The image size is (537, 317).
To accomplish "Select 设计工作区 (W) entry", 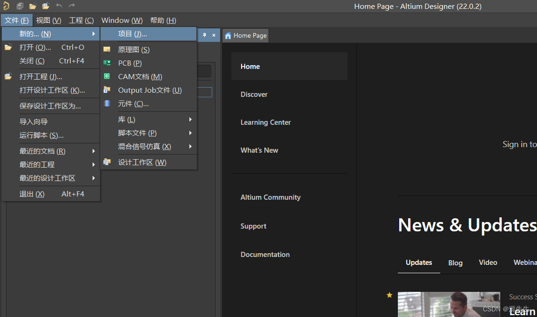I will [x=148, y=162].
